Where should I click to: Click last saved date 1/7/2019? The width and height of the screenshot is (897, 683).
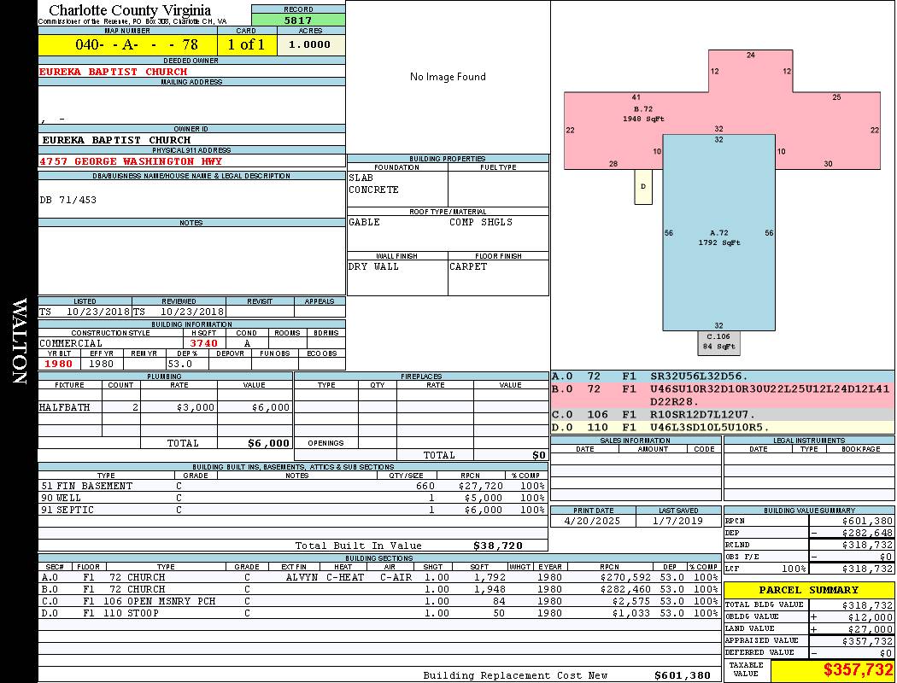pos(678,521)
